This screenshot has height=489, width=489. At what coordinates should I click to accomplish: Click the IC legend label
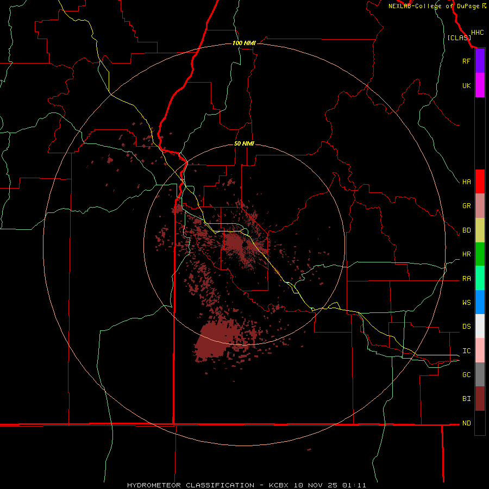pos(466,351)
